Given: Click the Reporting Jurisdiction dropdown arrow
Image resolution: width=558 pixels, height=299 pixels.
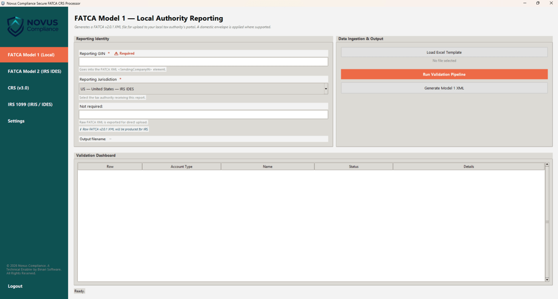Looking at the screenshot, I should pos(326,89).
